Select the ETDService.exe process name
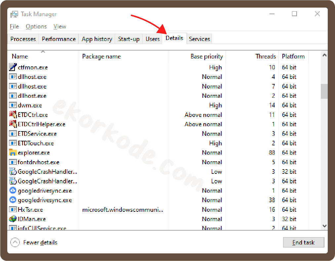 click(x=37, y=134)
